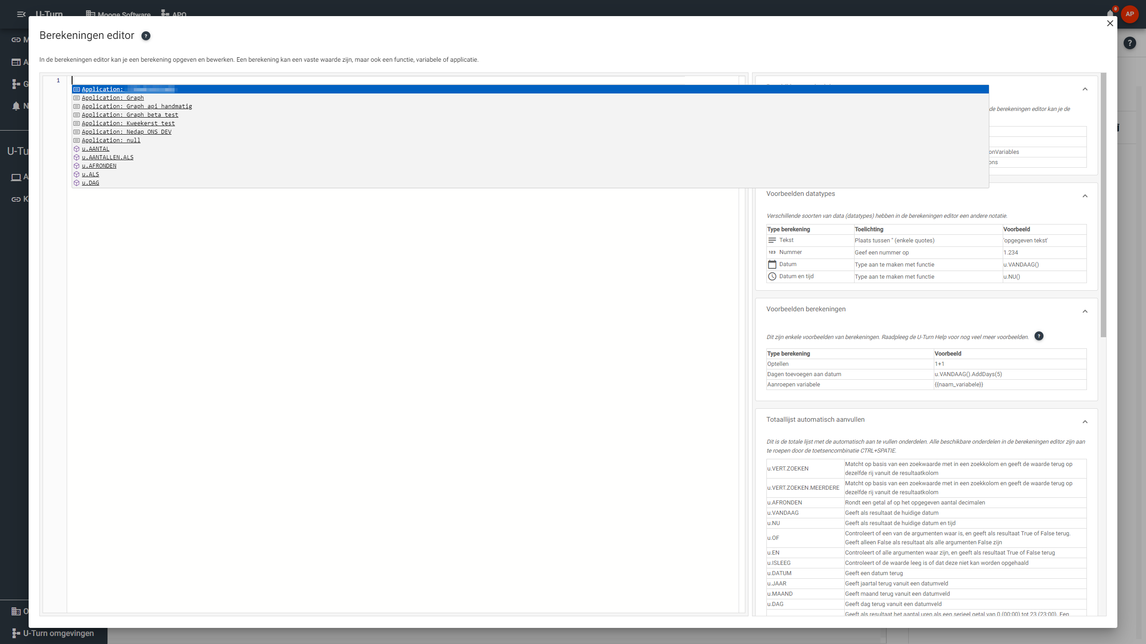Click inside the code editor text area

click(x=403, y=358)
